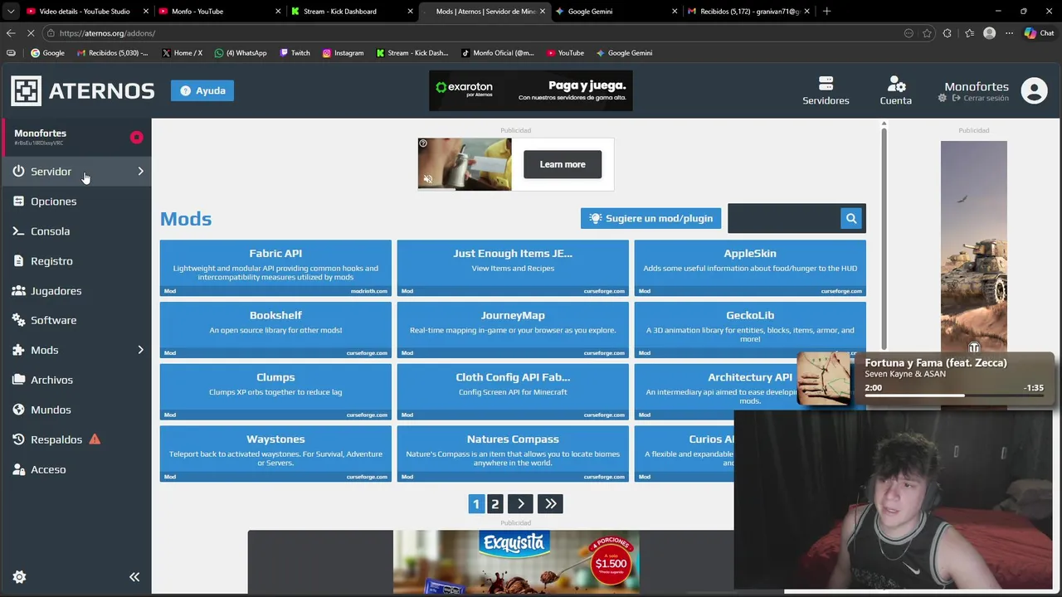Image resolution: width=1062 pixels, height=597 pixels.
Task: Switch to Google Gemini tab
Action: pyautogui.click(x=615, y=12)
